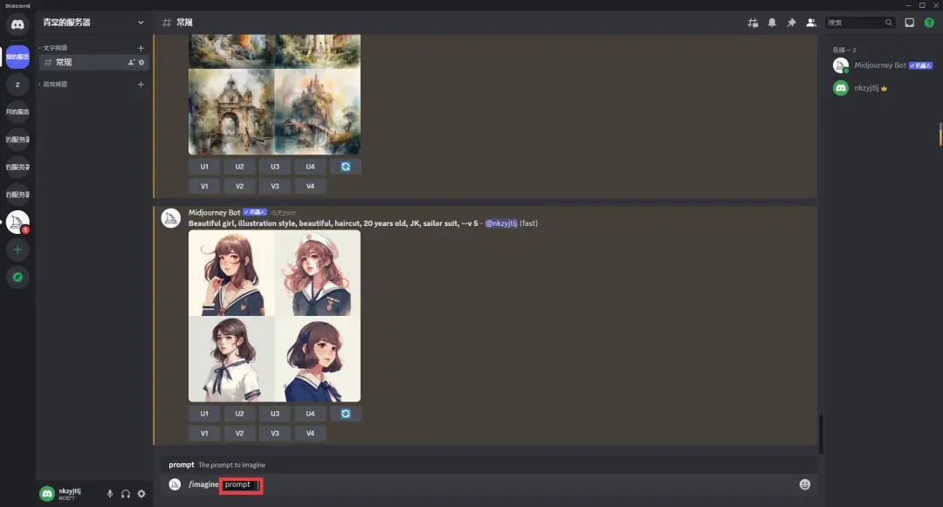Minimize the Discord window
The image size is (943, 507).
908,5
